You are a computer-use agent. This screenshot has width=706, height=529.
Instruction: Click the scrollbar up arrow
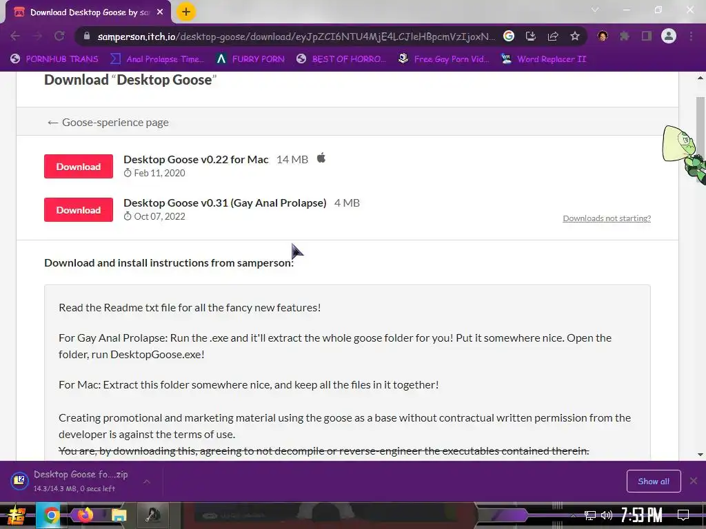coord(700,79)
